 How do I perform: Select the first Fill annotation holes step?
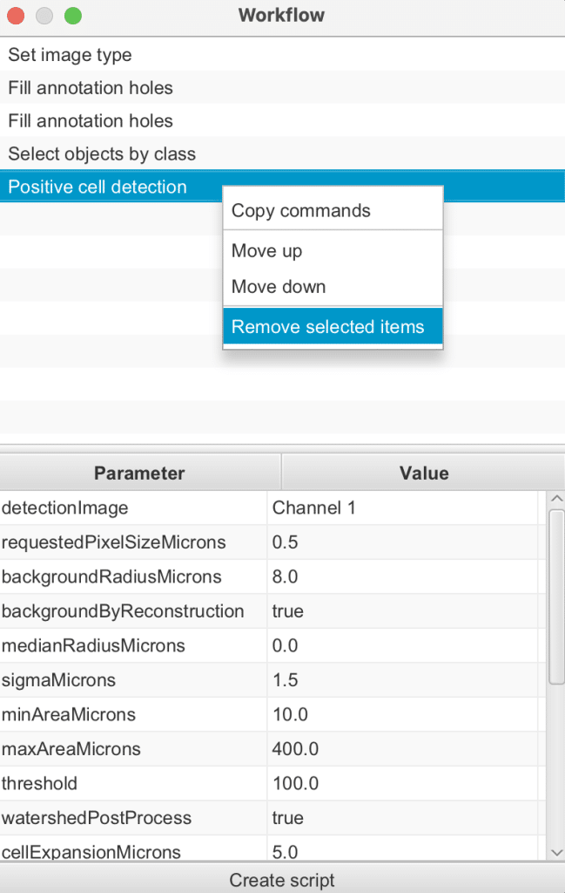point(91,88)
